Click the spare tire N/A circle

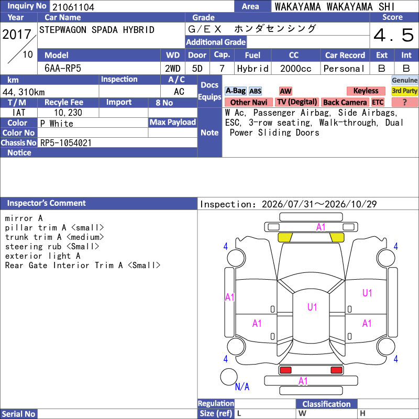pyautogui.click(x=229, y=377)
